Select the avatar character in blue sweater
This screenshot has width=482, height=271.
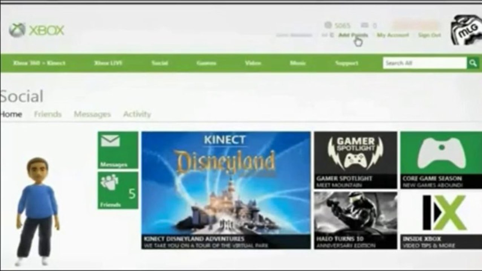click(38, 211)
